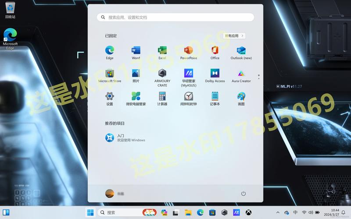Click the taskbar 搜索 search box
The image size is (351, 219).
(127, 212)
